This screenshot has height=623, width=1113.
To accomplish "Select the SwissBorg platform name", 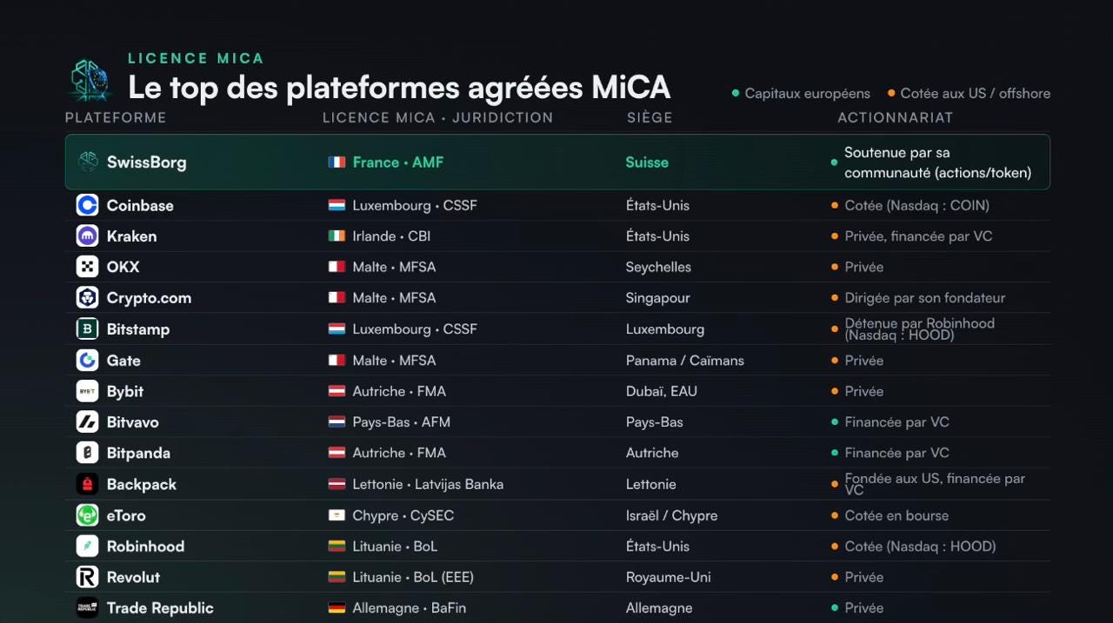I will [146, 162].
